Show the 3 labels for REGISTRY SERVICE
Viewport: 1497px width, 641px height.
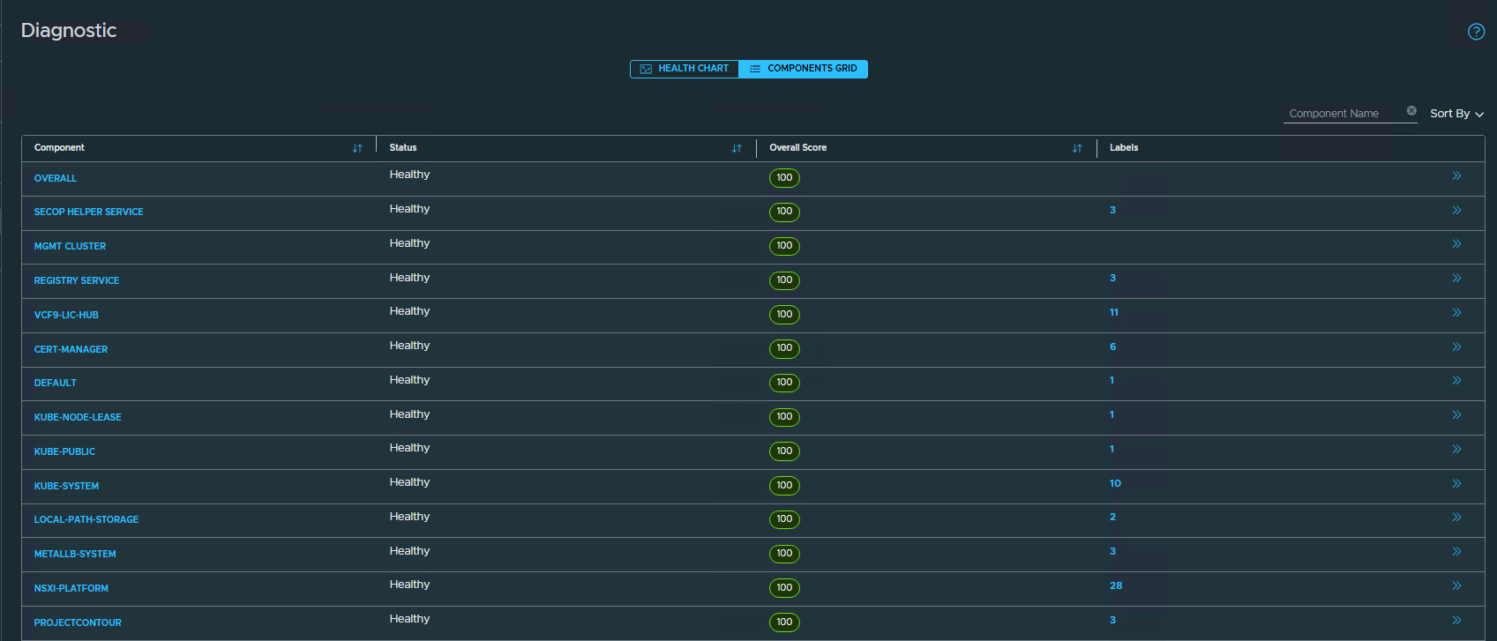(1112, 278)
